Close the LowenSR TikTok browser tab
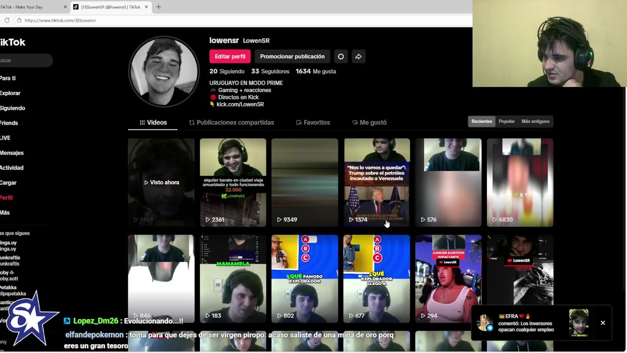The height and width of the screenshot is (353, 627). coord(146,7)
